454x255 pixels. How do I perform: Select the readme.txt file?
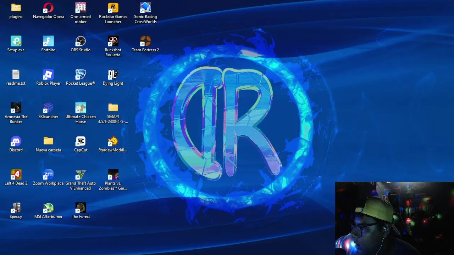[x=16, y=74]
